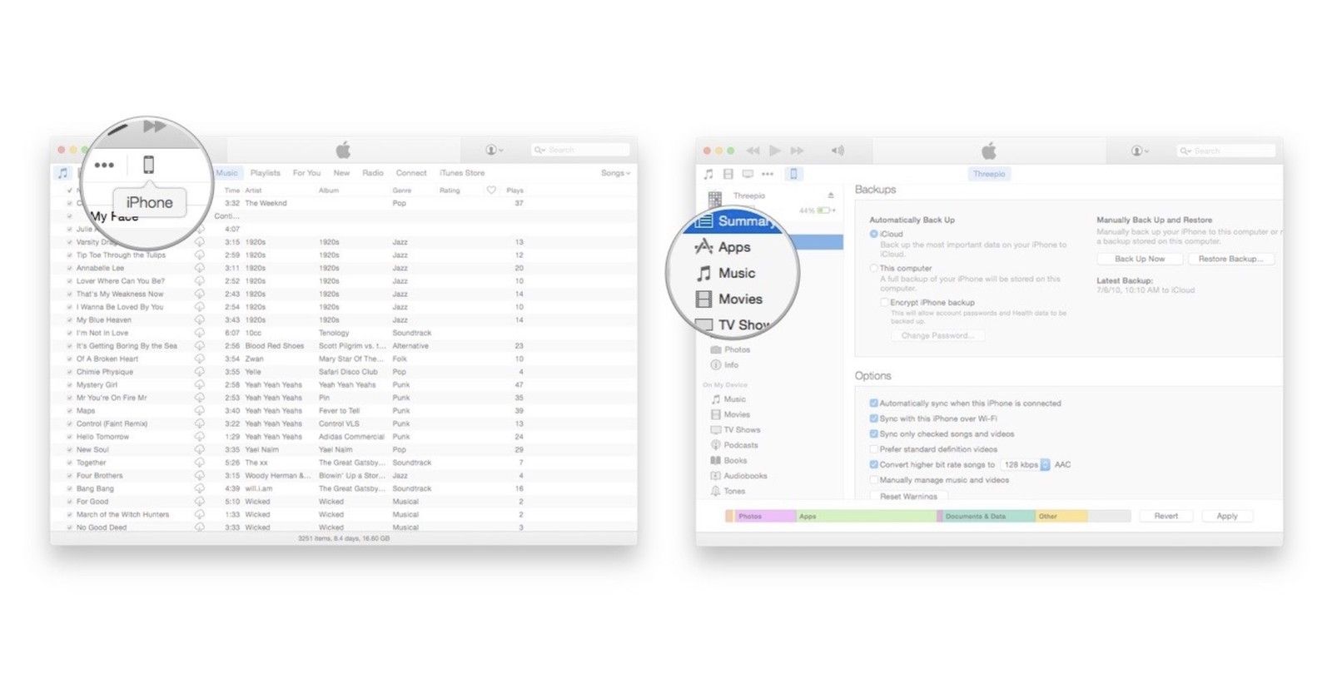Click the play button in right window
Image resolution: width=1332 pixels, height=688 pixels.
[775, 151]
